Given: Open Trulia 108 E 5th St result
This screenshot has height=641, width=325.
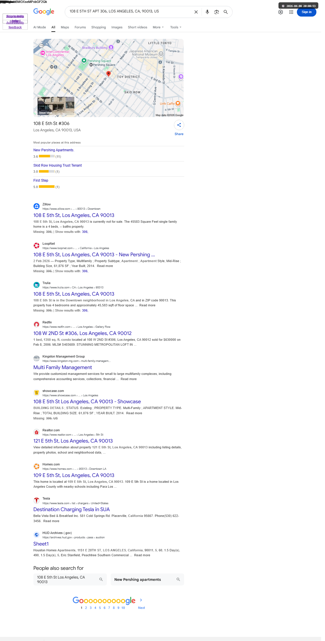Looking at the screenshot, I should point(74,294).
